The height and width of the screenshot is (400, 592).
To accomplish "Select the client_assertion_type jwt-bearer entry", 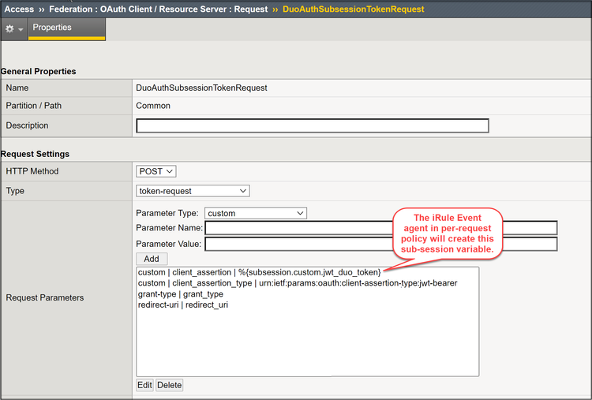I will [x=297, y=283].
